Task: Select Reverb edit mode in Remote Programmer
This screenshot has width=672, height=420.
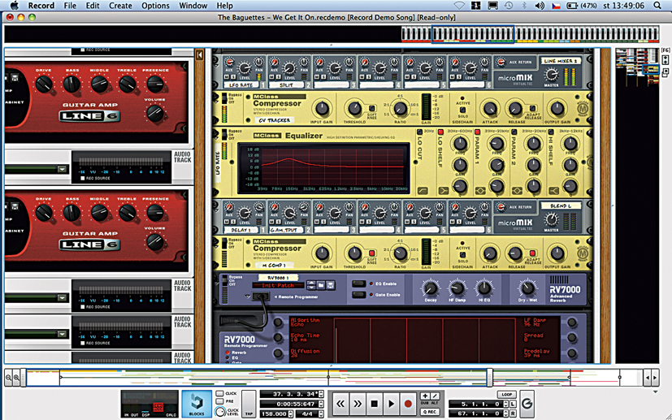Action: (228, 353)
